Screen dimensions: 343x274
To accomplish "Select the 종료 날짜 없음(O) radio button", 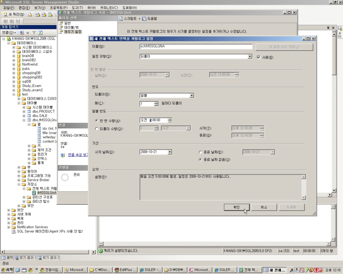I will [200, 160].
